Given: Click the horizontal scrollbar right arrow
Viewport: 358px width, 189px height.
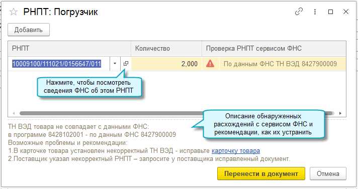Looking at the screenshot, I should [340, 113].
